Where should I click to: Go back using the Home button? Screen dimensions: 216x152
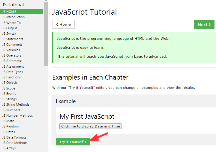pos(63,24)
